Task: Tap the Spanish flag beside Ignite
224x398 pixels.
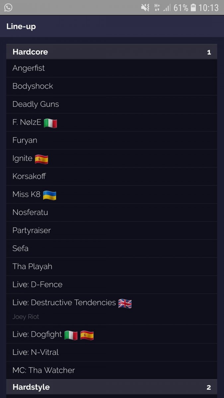Action: 41,159
